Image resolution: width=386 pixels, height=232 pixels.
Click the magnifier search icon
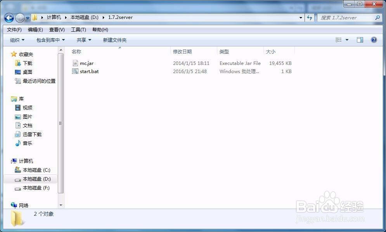[377, 17]
